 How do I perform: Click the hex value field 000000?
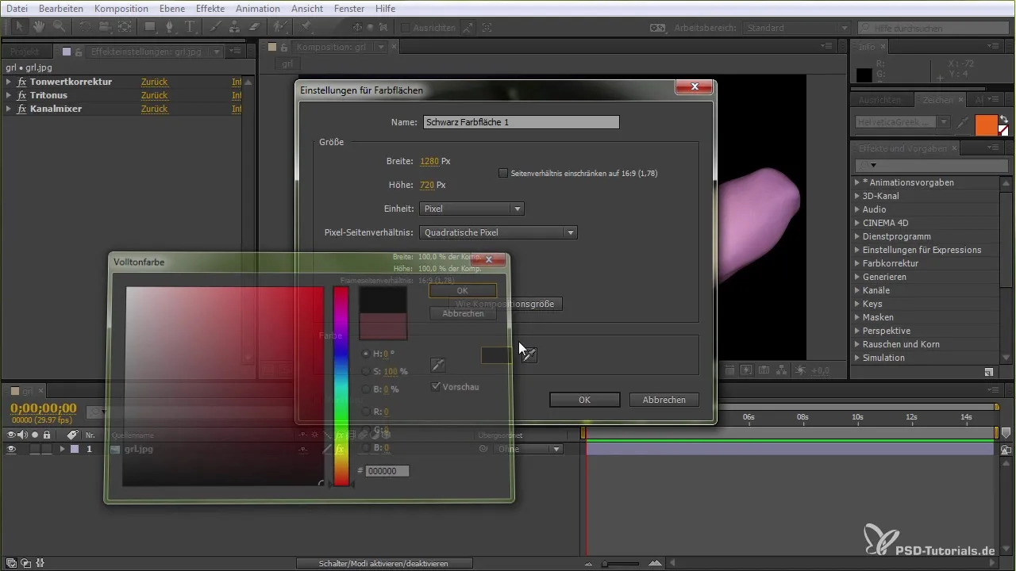pos(387,471)
